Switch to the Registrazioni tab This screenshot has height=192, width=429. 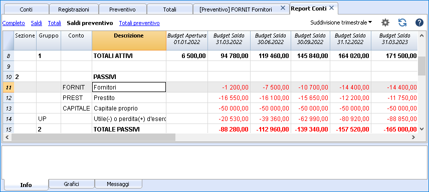click(x=74, y=9)
